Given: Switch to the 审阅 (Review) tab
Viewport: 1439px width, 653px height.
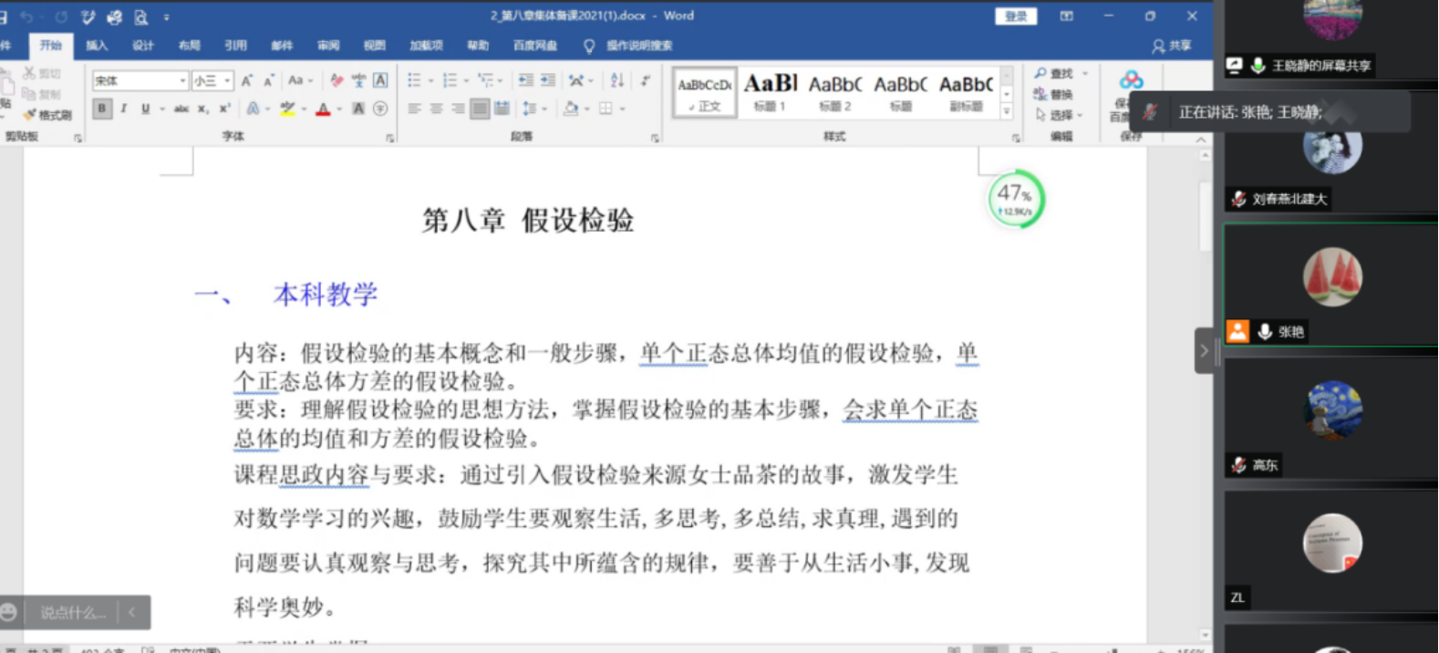Looking at the screenshot, I should point(327,46).
